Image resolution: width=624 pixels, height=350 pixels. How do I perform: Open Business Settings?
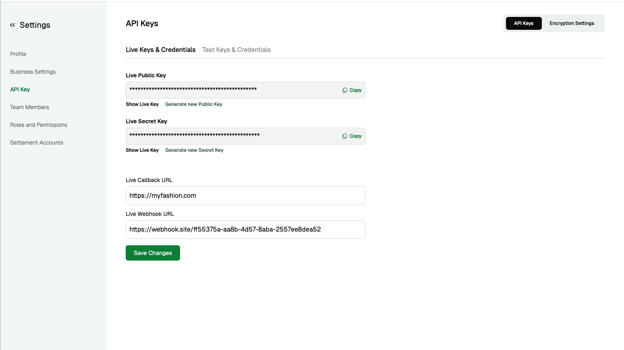point(33,71)
